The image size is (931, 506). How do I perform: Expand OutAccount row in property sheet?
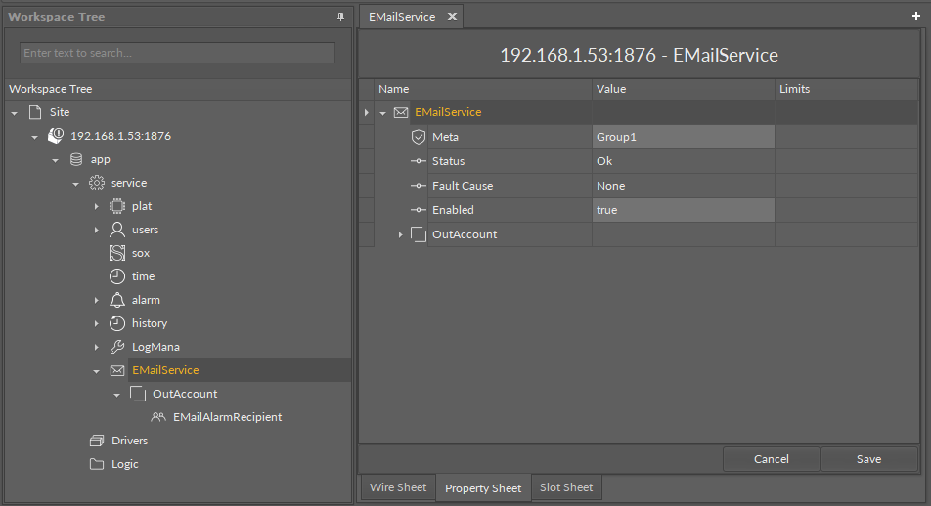click(x=400, y=234)
